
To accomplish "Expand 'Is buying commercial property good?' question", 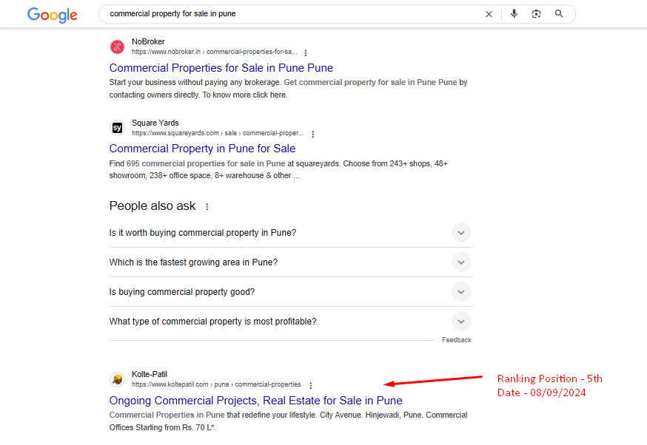I will click(x=461, y=292).
